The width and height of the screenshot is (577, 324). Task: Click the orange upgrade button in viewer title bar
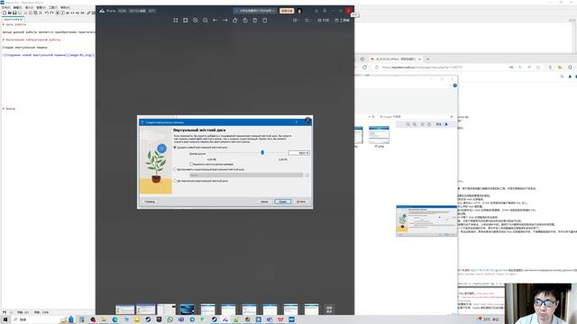(287, 11)
